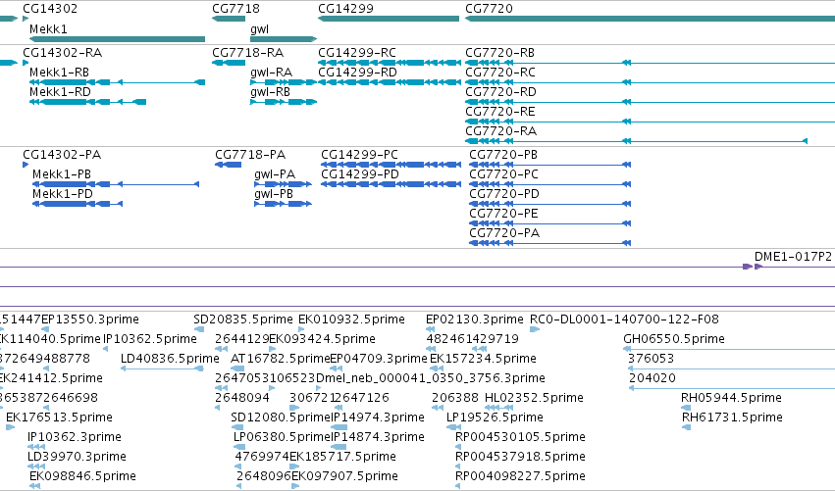Click the CG7720 gene bar
Viewport: 835px width, 491px height.
pos(650,19)
